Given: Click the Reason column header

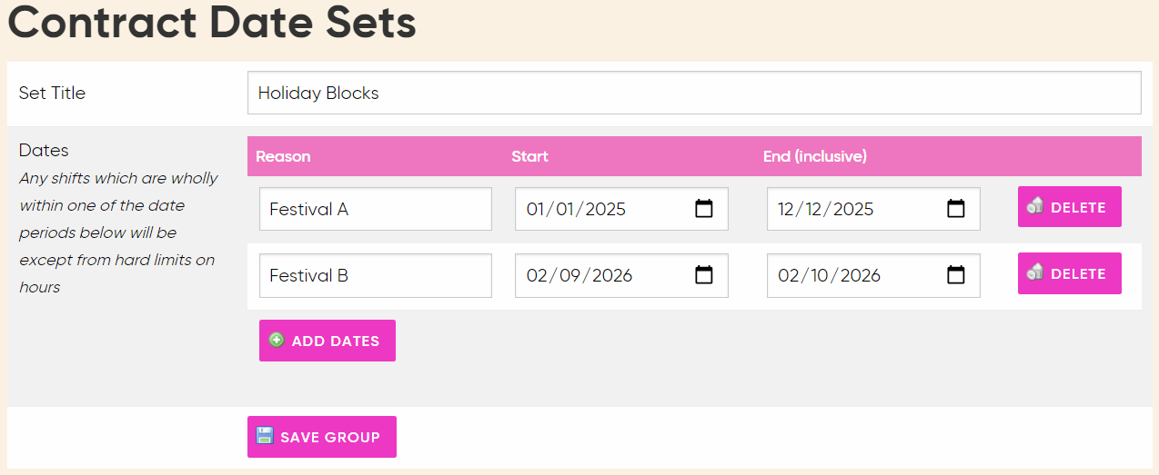Looking at the screenshot, I should click(x=283, y=156).
